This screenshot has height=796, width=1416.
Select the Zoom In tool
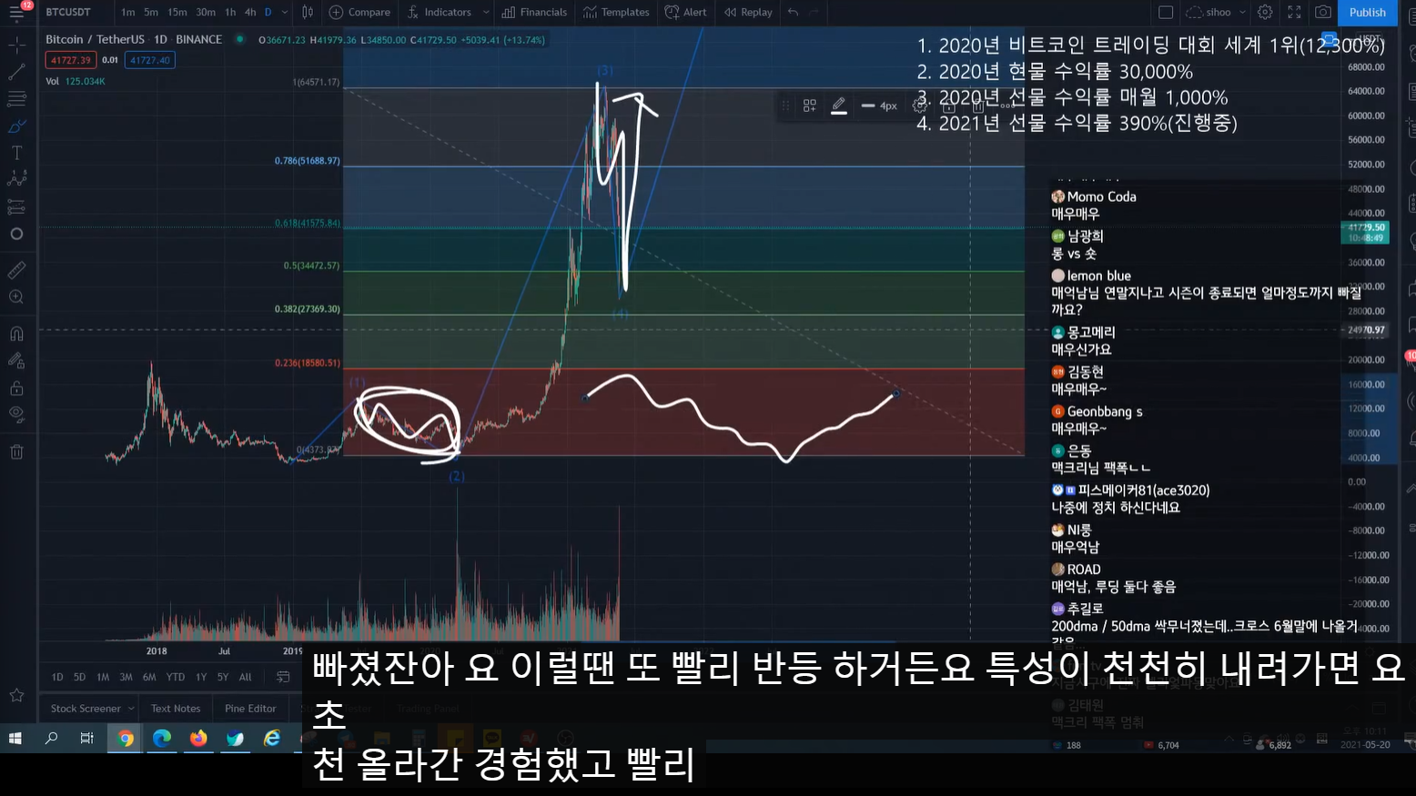click(x=16, y=297)
